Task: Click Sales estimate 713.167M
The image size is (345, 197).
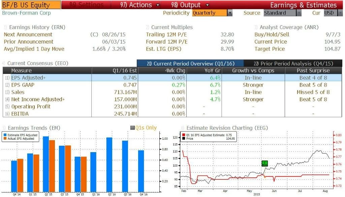Action: click(x=125, y=92)
